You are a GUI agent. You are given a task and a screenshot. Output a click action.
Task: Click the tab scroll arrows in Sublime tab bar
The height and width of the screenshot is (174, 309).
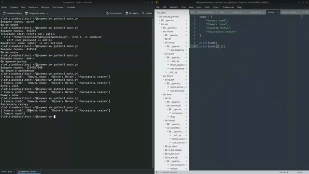pyautogui.click(x=192, y=12)
